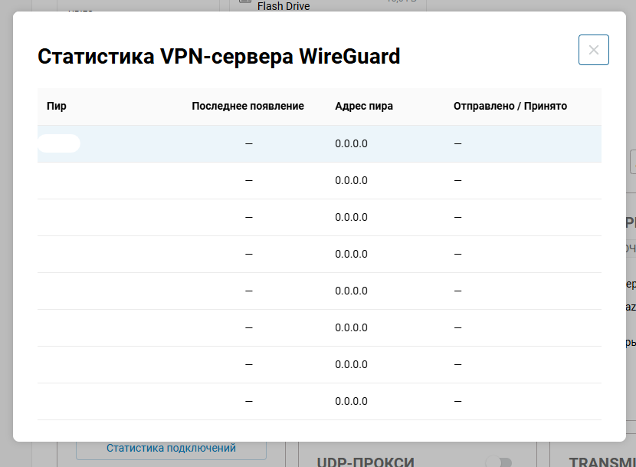Sort by the Пир column header

click(x=57, y=106)
